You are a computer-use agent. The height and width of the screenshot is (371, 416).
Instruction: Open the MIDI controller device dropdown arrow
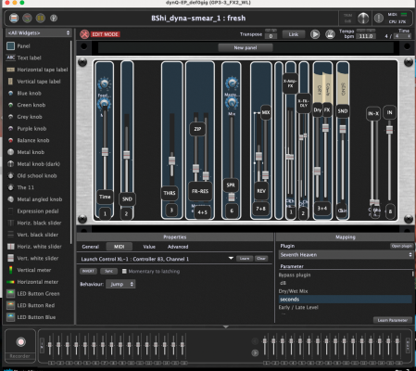231,258
